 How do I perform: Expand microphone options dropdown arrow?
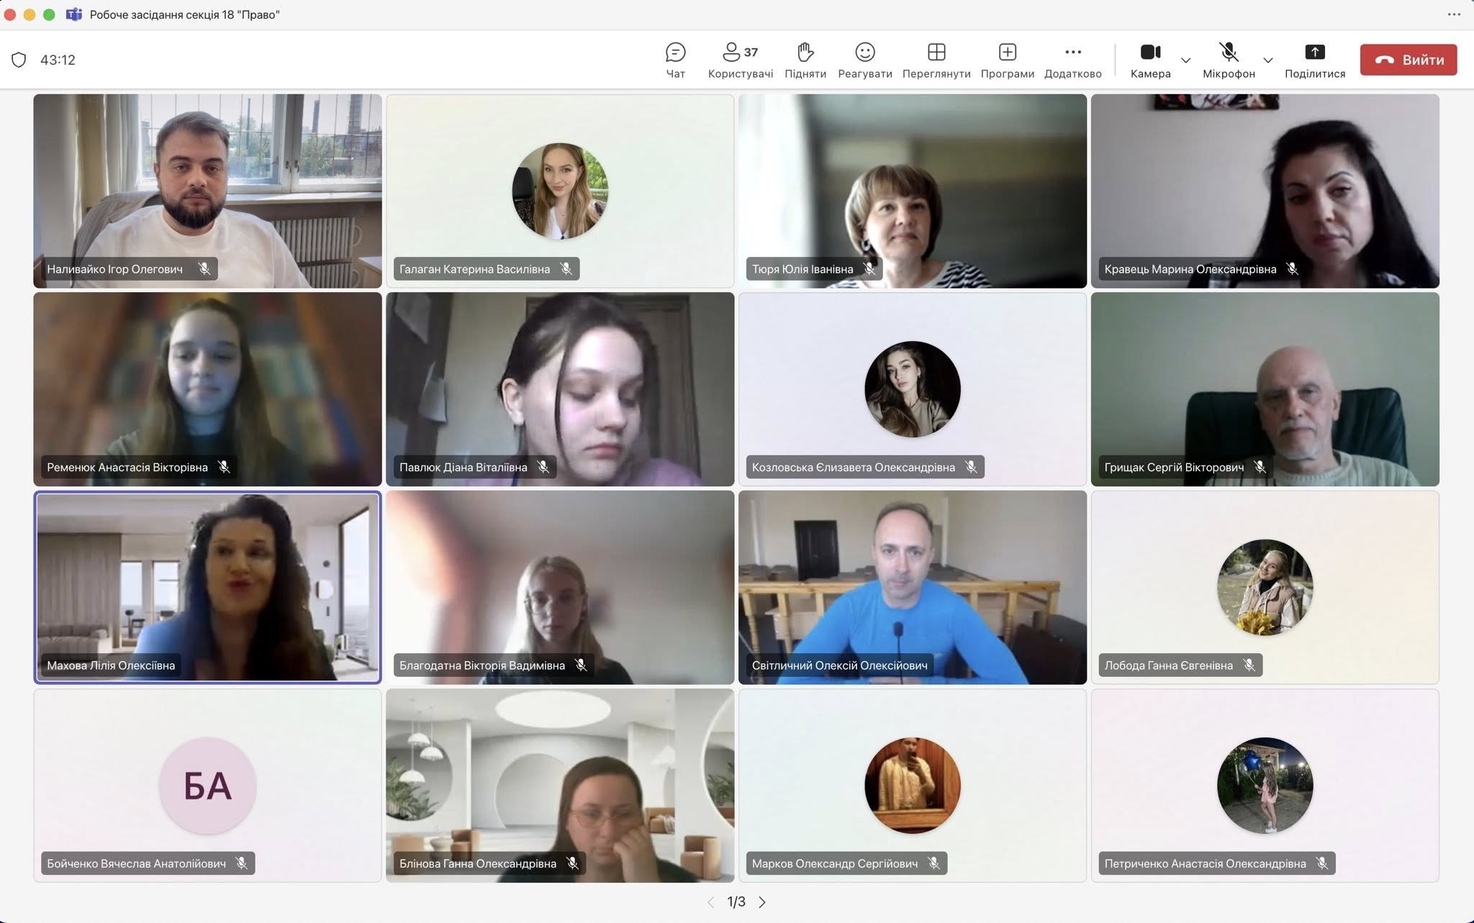click(1268, 60)
